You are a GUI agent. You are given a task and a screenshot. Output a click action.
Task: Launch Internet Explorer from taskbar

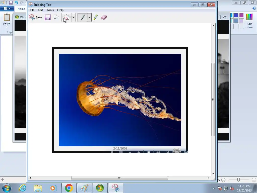22,188
